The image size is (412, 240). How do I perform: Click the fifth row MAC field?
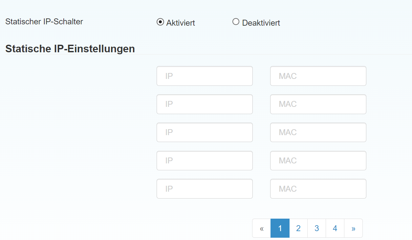318,189
